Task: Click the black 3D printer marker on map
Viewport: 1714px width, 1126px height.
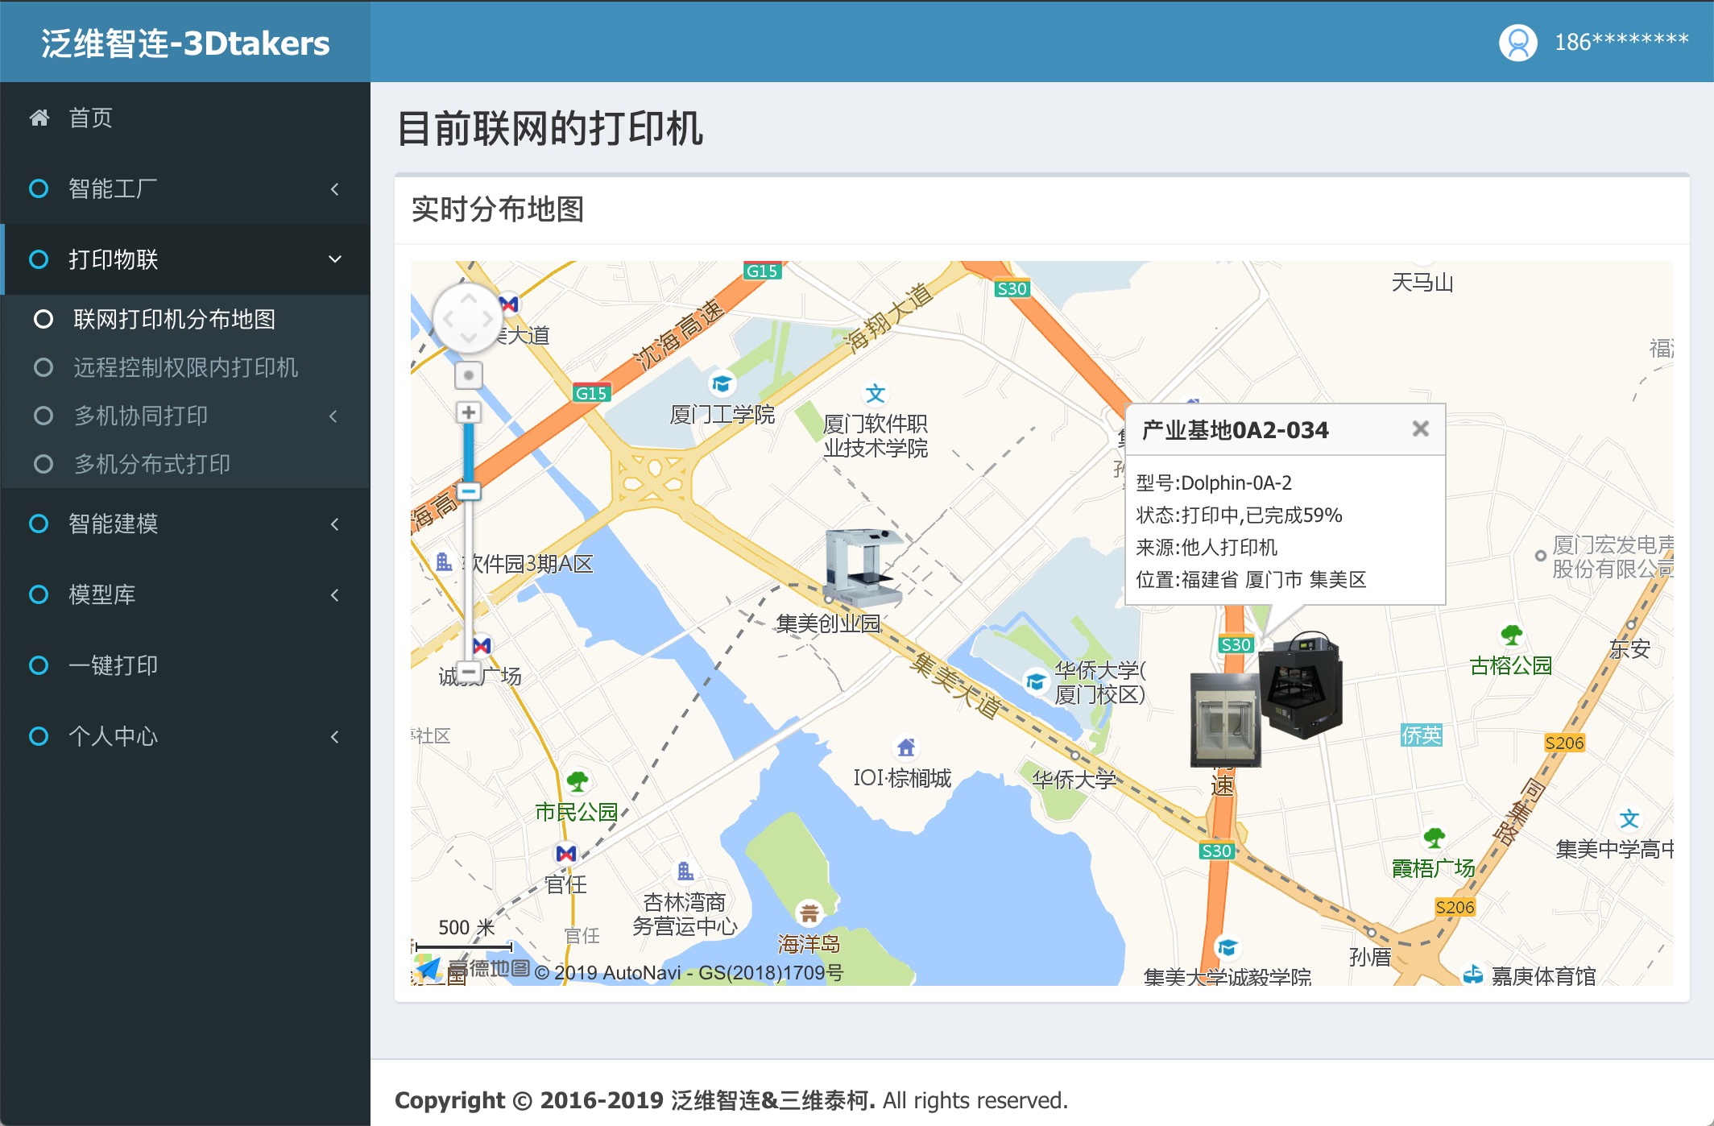Action: tap(1300, 685)
